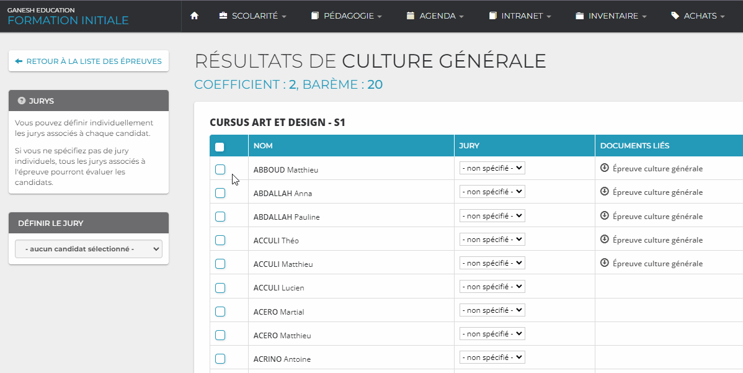This screenshot has height=373, width=743.
Task: Click the Formation Initiale site title
Action: click(68, 20)
